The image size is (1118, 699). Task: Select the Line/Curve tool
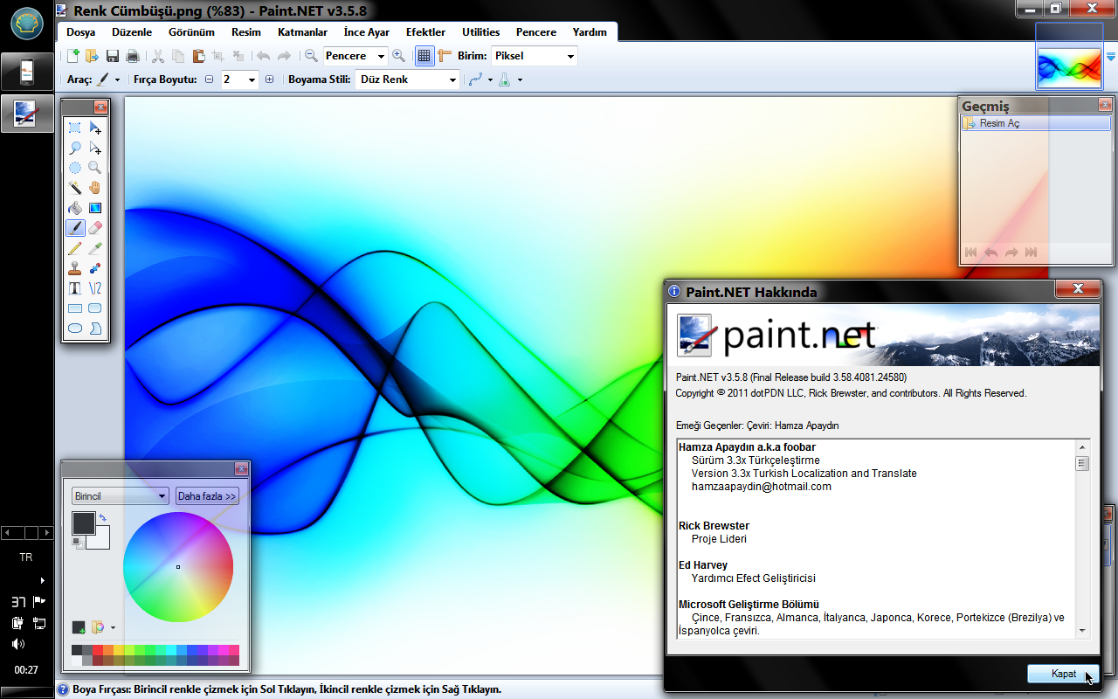click(x=95, y=288)
